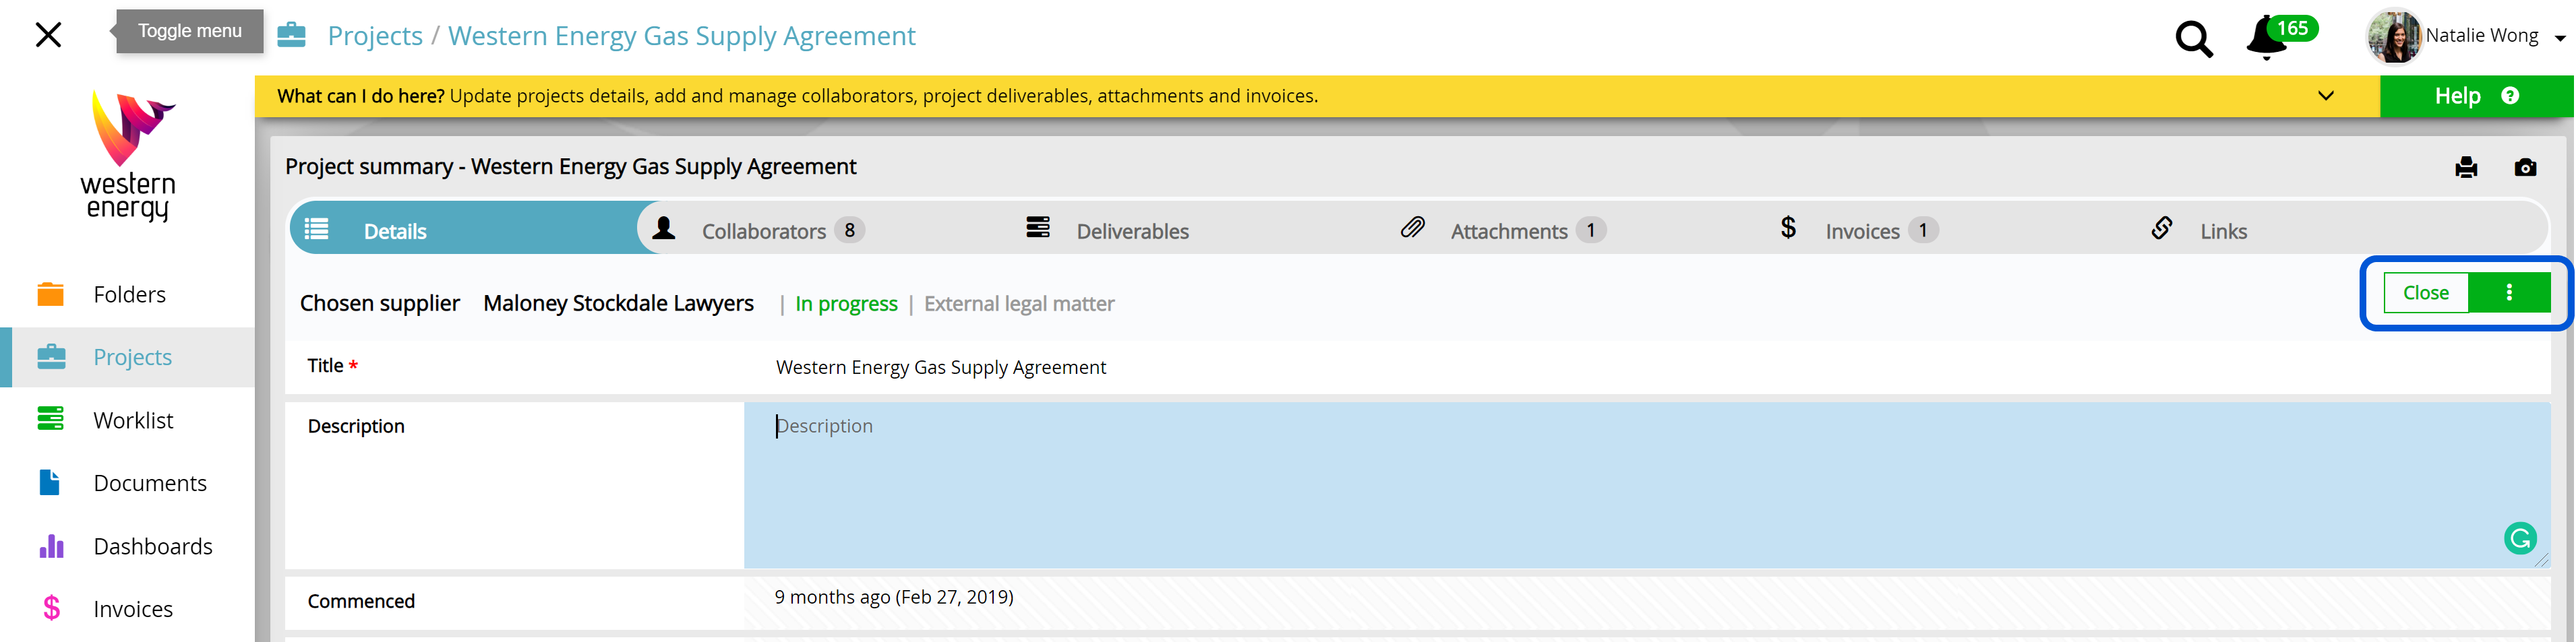Click External legal matter label
The width and height of the screenshot is (2576, 642).
(x=1019, y=304)
